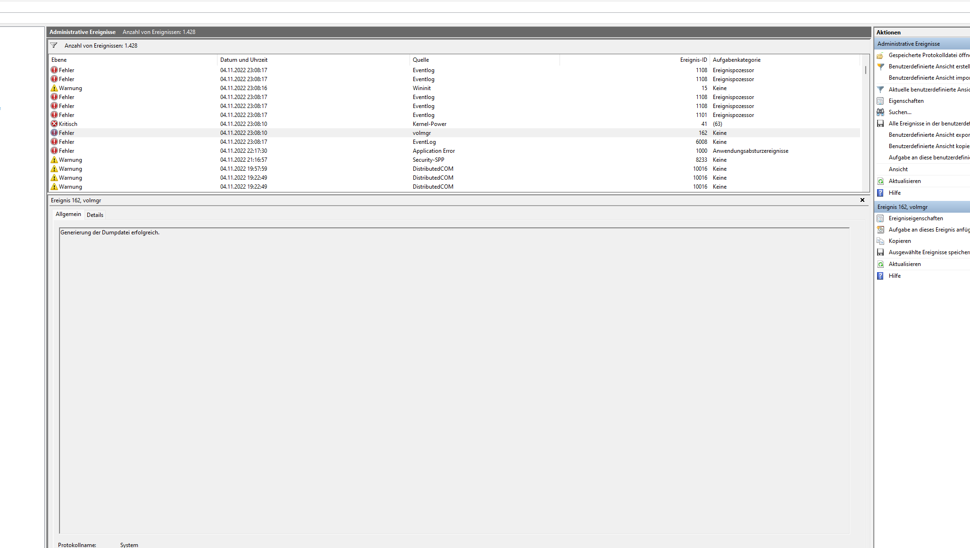
Task: Click the Eigenschaften properties icon
Action: tap(880, 101)
